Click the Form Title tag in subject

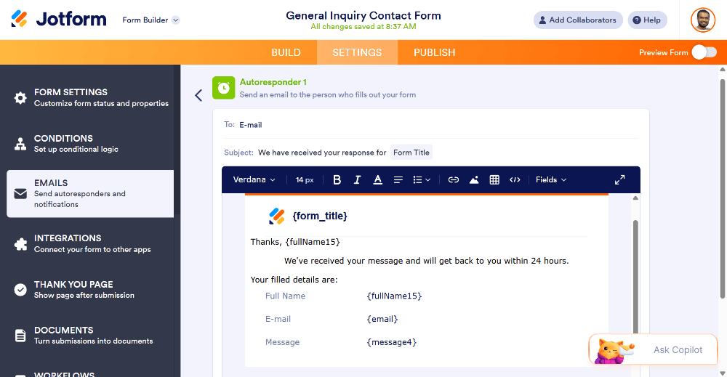click(411, 153)
